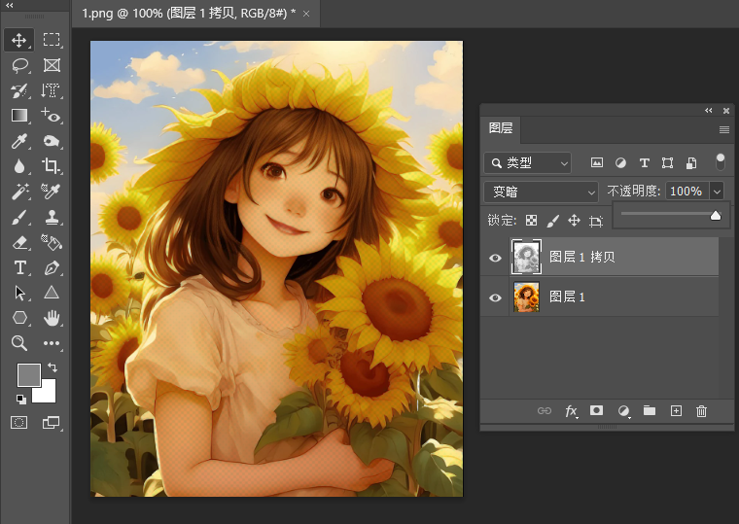This screenshot has height=524, width=739.
Task: Select the Crop tool
Action: click(52, 166)
